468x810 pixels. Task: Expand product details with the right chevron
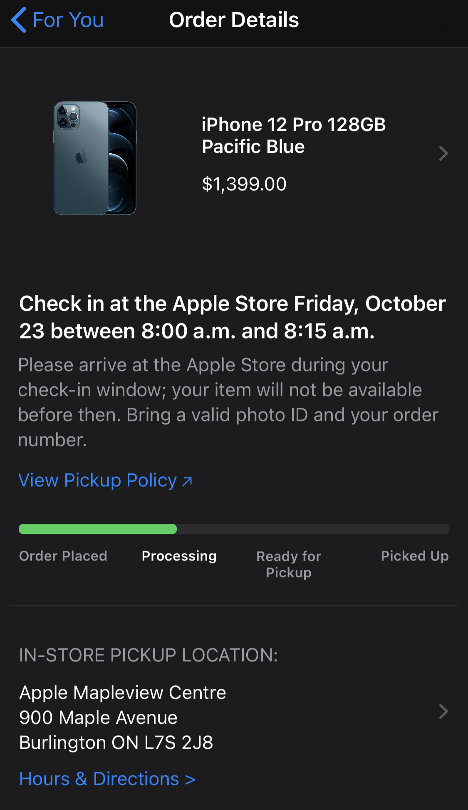point(443,154)
